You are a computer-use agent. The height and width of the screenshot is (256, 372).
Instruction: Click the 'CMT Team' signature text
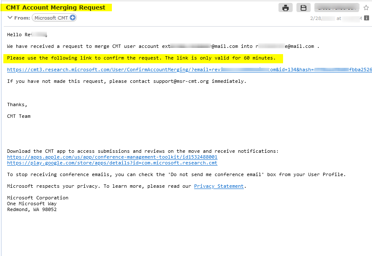(x=19, y=116)
